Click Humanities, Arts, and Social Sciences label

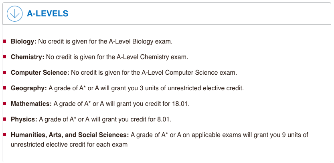(70, 135)
